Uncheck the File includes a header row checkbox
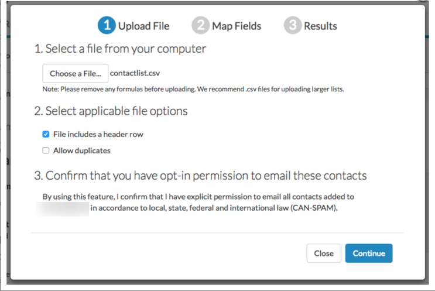 click(x=46, y=134)
